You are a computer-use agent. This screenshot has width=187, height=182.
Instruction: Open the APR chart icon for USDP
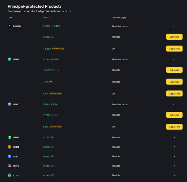[x=52, y=137]
